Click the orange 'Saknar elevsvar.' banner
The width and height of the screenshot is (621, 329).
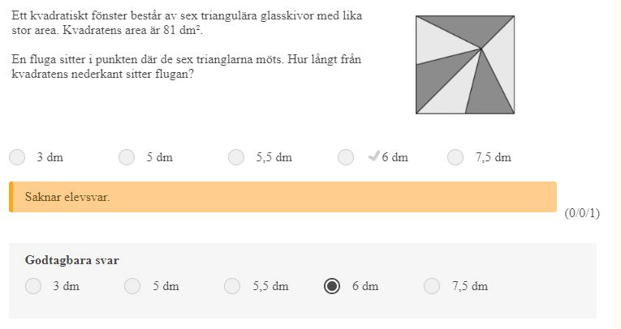[x=282, y=197]
